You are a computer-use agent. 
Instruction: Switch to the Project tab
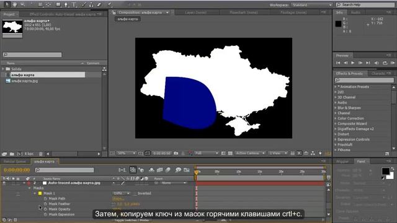click(9, 14)
